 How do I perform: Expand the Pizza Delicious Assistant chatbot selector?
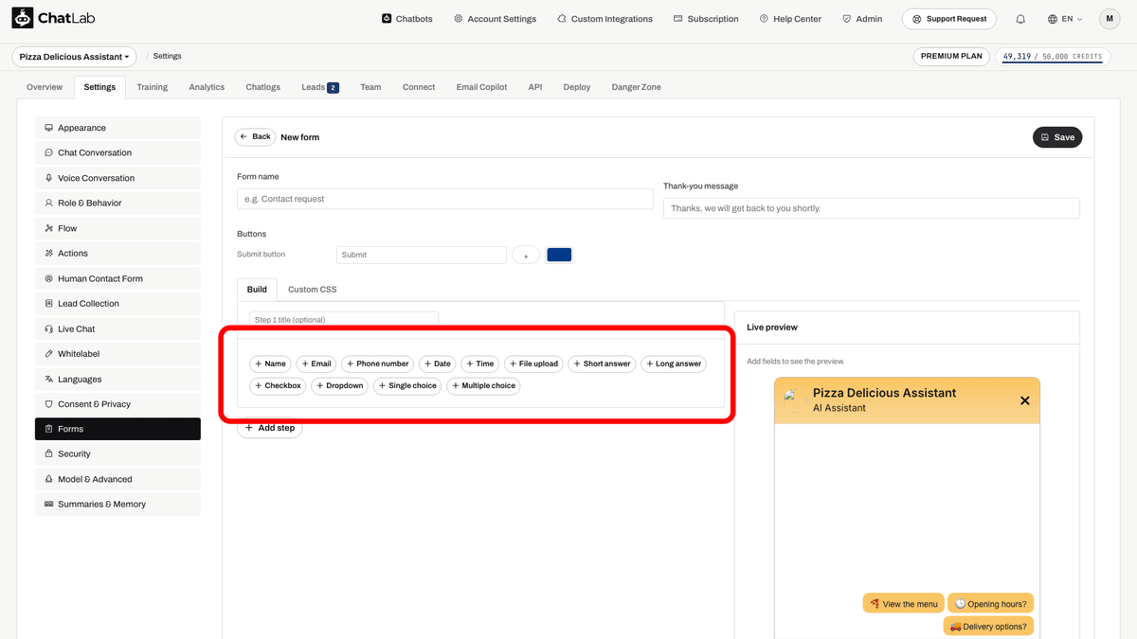coord(74,57)
